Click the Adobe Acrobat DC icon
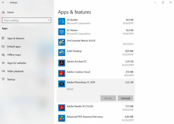Image resolution: width=174 pixels, height=124 pixels. tap(62, 63)
